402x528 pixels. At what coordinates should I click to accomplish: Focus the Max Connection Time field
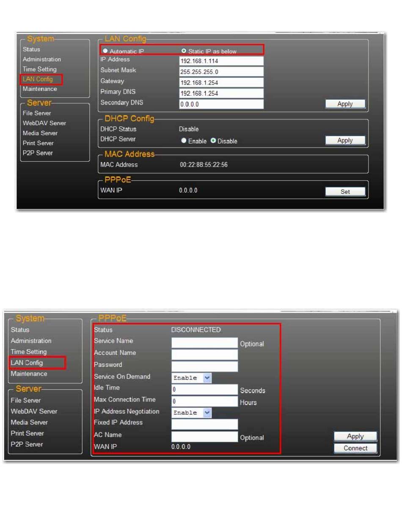[205, 401]
